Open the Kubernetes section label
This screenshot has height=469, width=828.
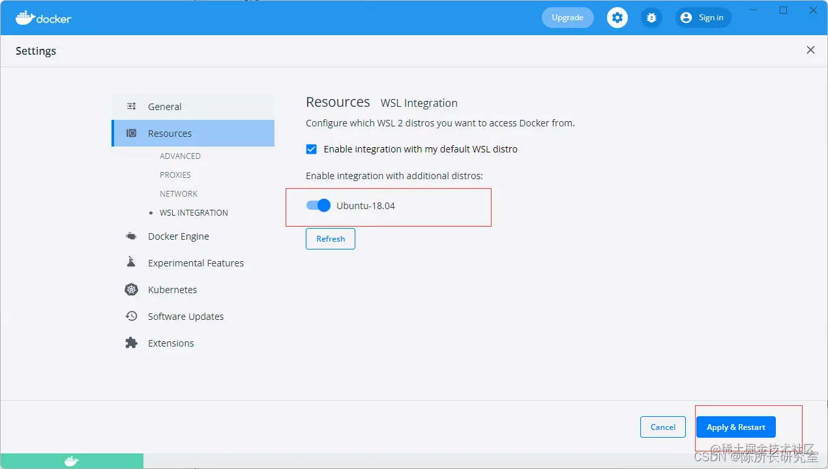(172, 290)
